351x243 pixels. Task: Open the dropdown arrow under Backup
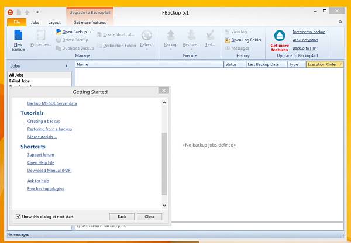click(x=171, y=49)
